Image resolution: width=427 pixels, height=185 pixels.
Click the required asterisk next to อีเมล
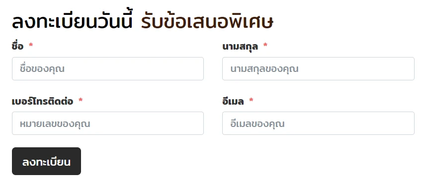[x=251, y=100]
